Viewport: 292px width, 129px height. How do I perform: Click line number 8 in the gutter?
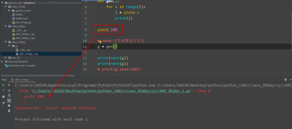86,29
